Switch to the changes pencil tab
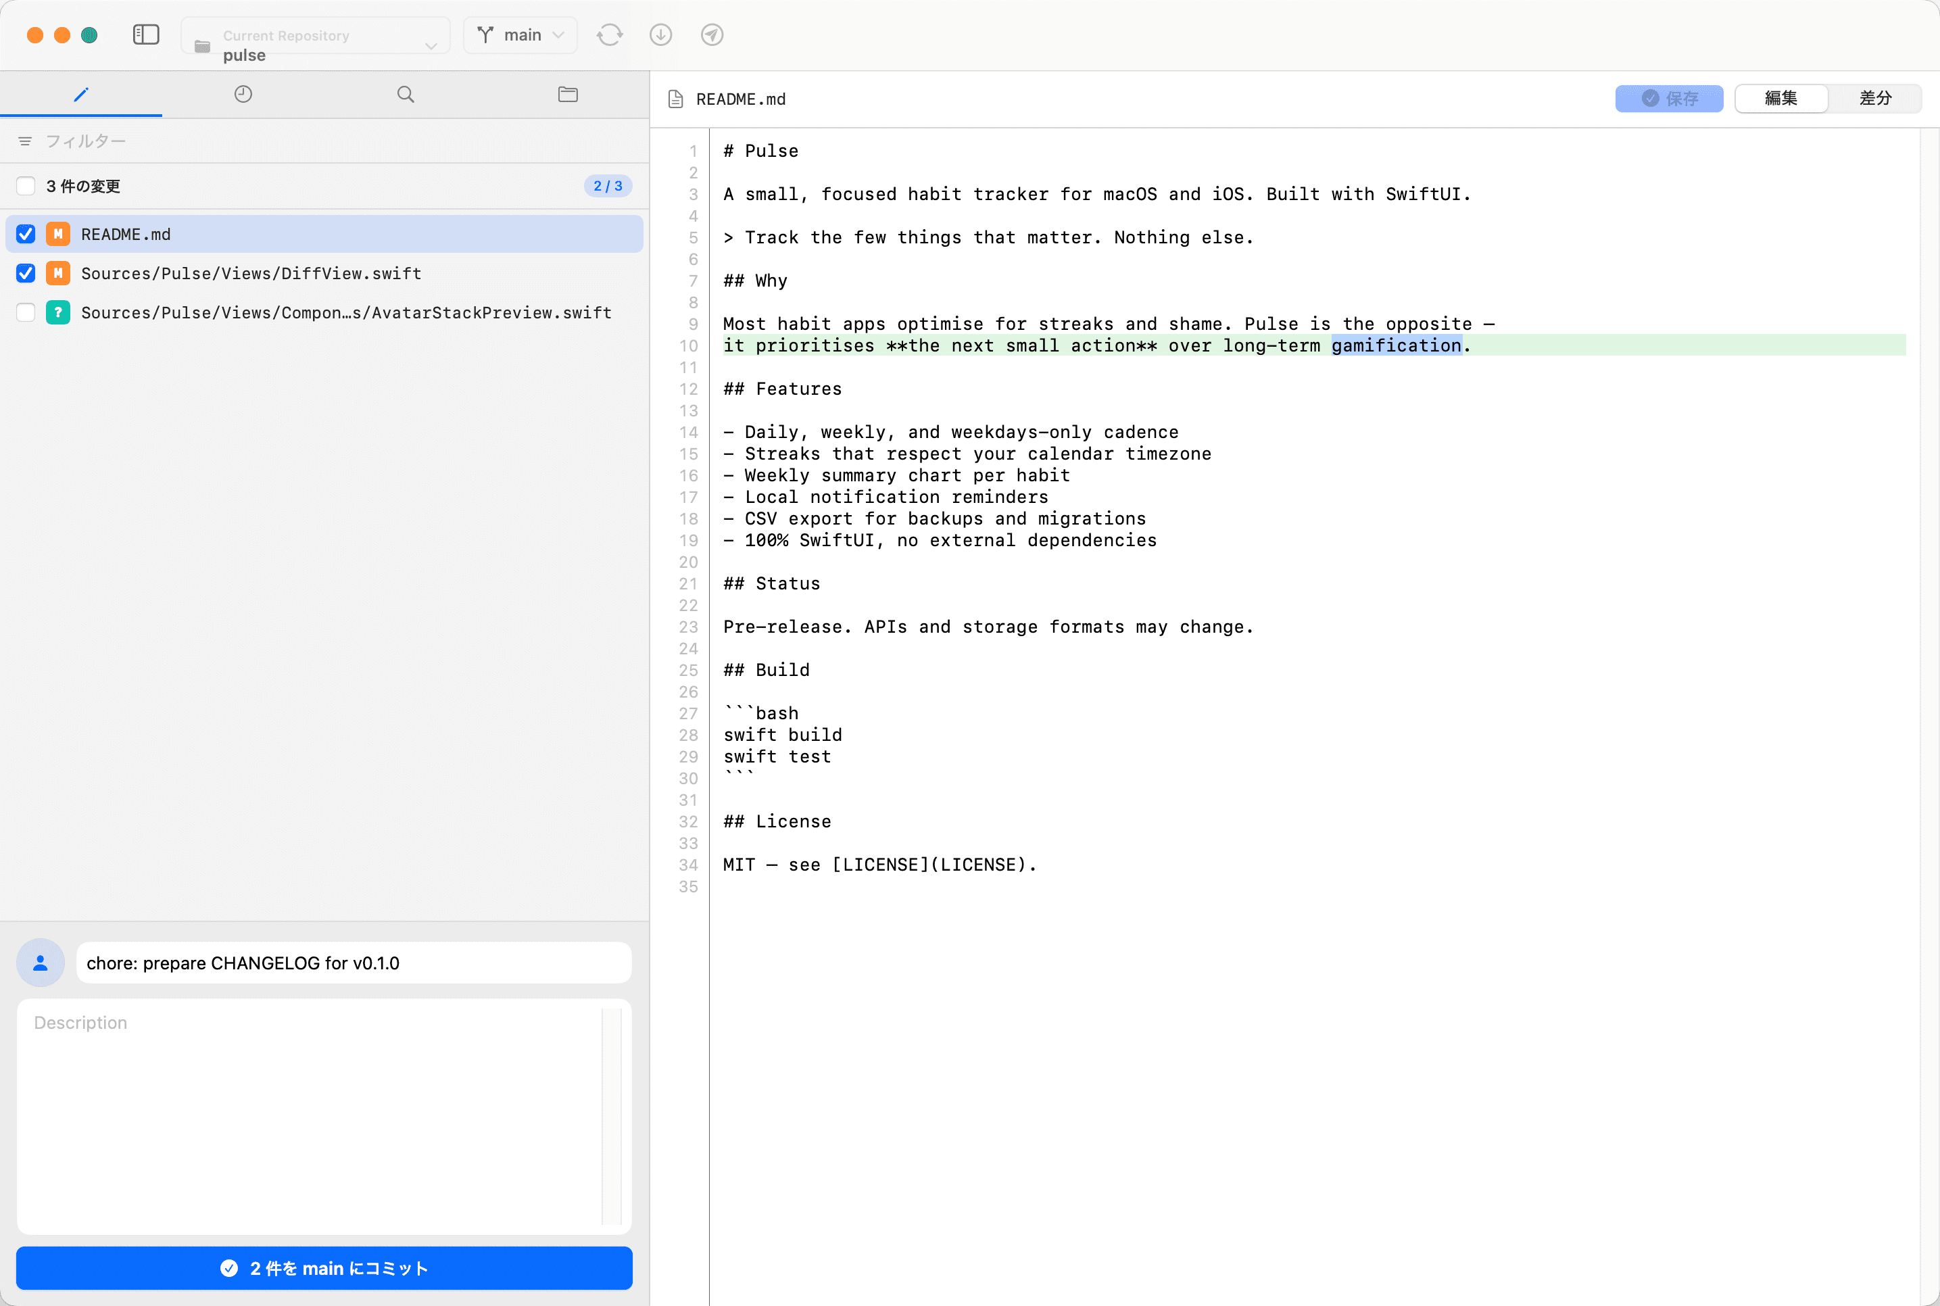Viewport: 1940px width, 1306px height. pos(80,94)
